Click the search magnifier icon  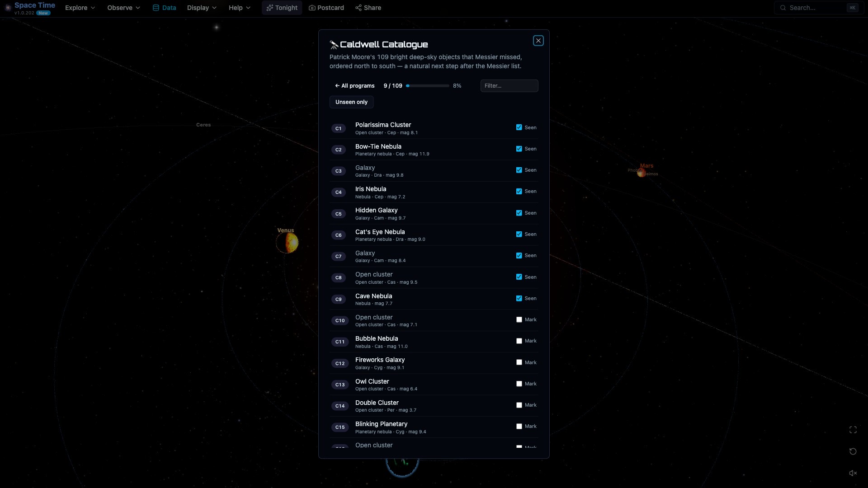coord(783,8)
